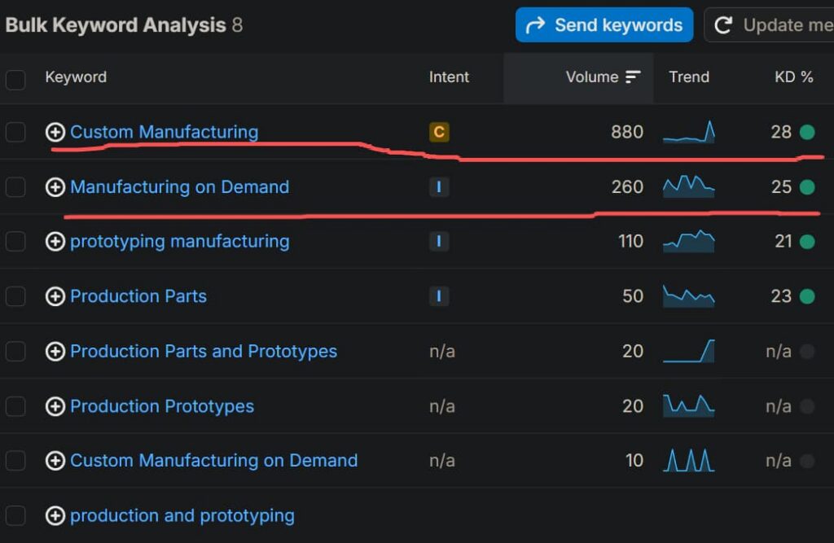
Task: Click the Update metrics button
Action: click(x=769, y=25)
